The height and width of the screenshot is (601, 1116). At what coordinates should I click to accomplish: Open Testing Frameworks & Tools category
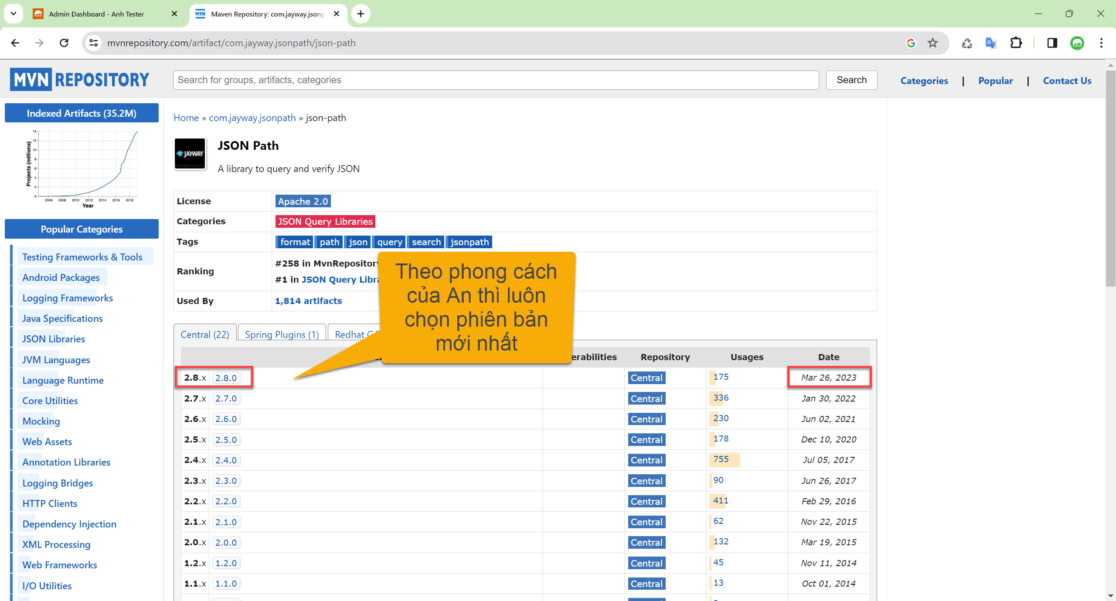coord(82,257)
